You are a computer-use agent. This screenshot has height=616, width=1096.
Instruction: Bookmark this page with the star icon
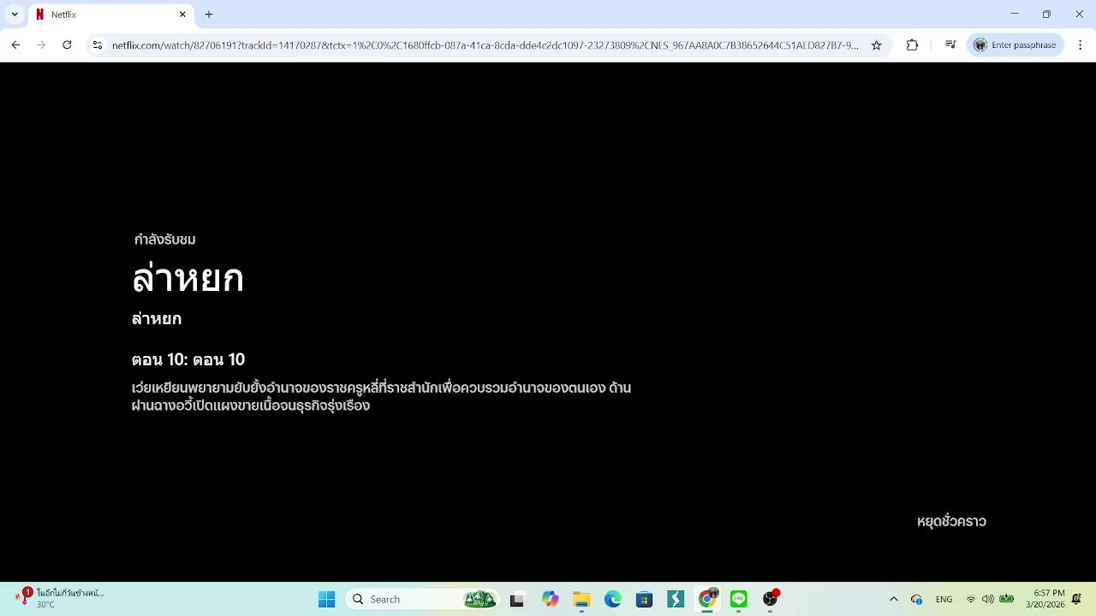(876, 45)
